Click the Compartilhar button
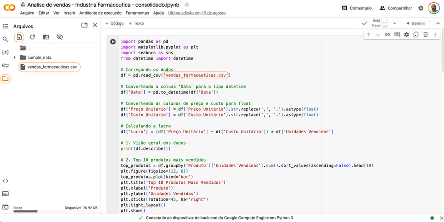 click(396, 8)
